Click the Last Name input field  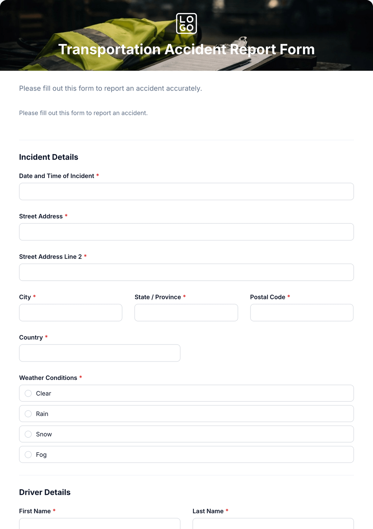tap(273, 524)
